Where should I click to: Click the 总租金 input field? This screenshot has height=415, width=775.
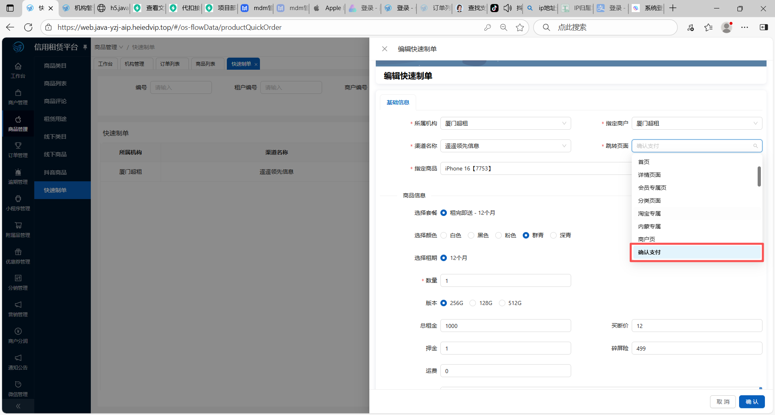505,326
